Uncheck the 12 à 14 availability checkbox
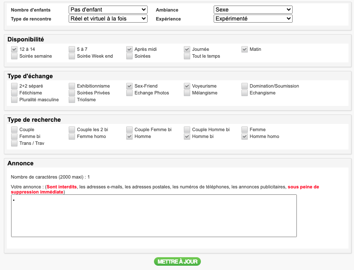This screenshot has width=354, height=270. 15,50
